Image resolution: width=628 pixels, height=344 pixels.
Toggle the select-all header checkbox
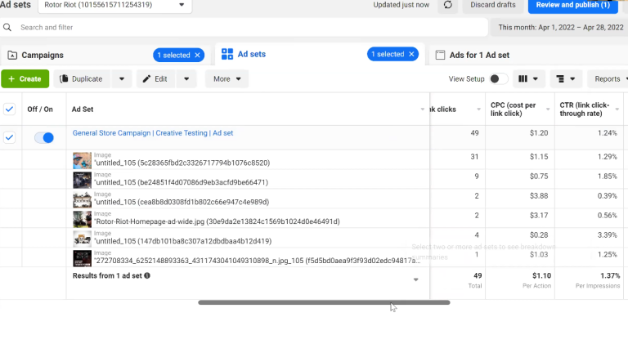[10, 109]
